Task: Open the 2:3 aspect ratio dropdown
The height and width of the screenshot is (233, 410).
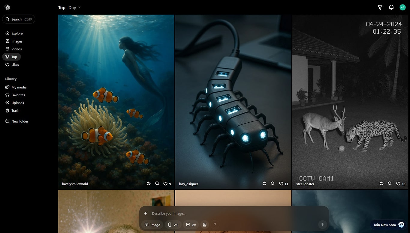Action: click(x=173, y=225)
